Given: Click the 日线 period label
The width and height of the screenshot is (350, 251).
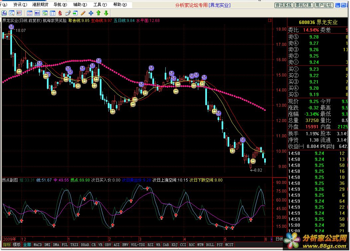Looking at the screenshot, I should click(x=279, y=239).
